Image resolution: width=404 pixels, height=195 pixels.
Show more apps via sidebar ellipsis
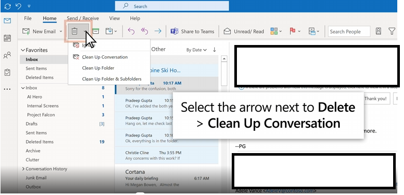pos(7,89)
